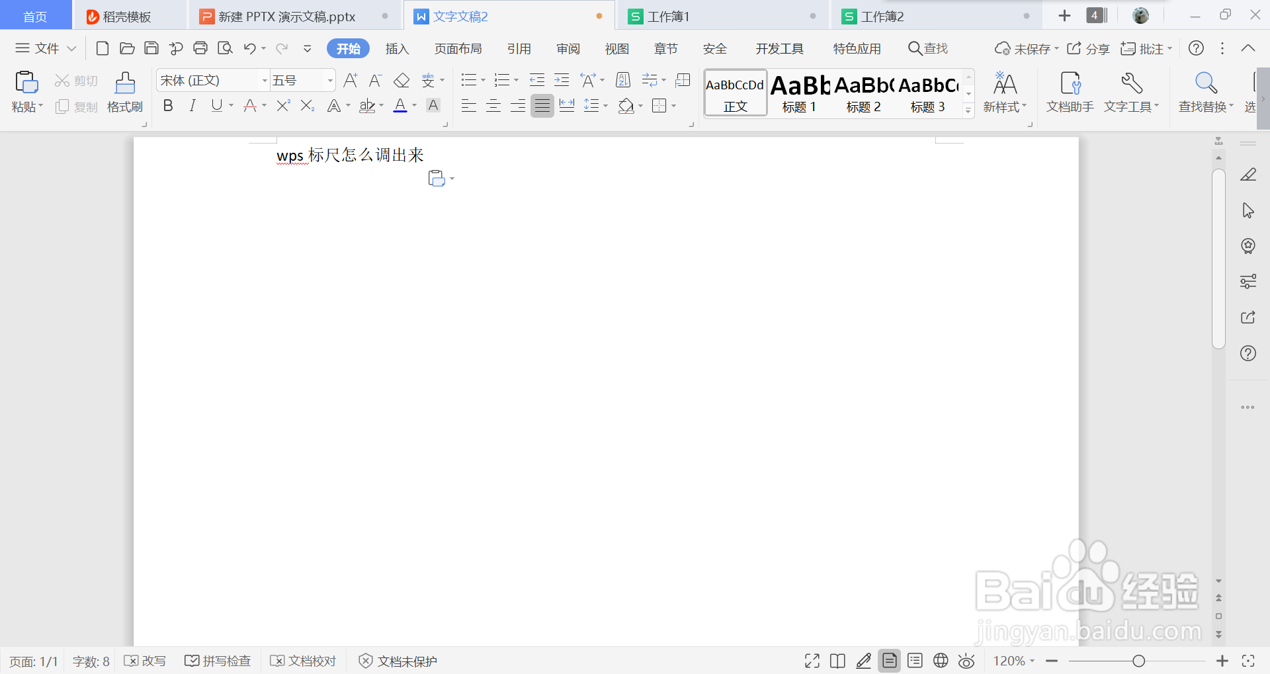Create a new style via 新样式 icon
Viewport: 1270px width, 674px height.
click(1005, 91)
